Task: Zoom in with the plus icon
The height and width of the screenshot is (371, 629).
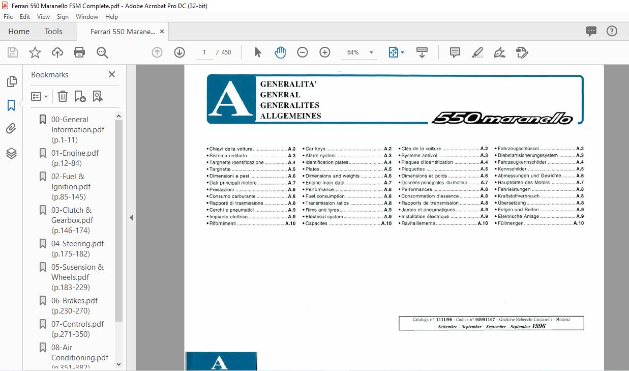Action: click(325, 52)
